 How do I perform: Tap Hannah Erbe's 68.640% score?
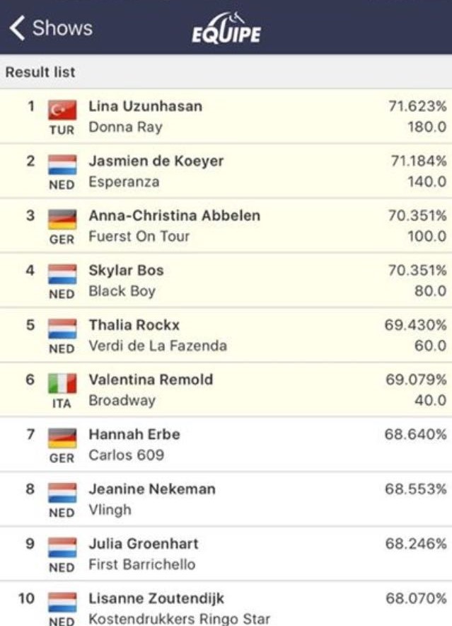pyautogui.click(x=415, y=434)
